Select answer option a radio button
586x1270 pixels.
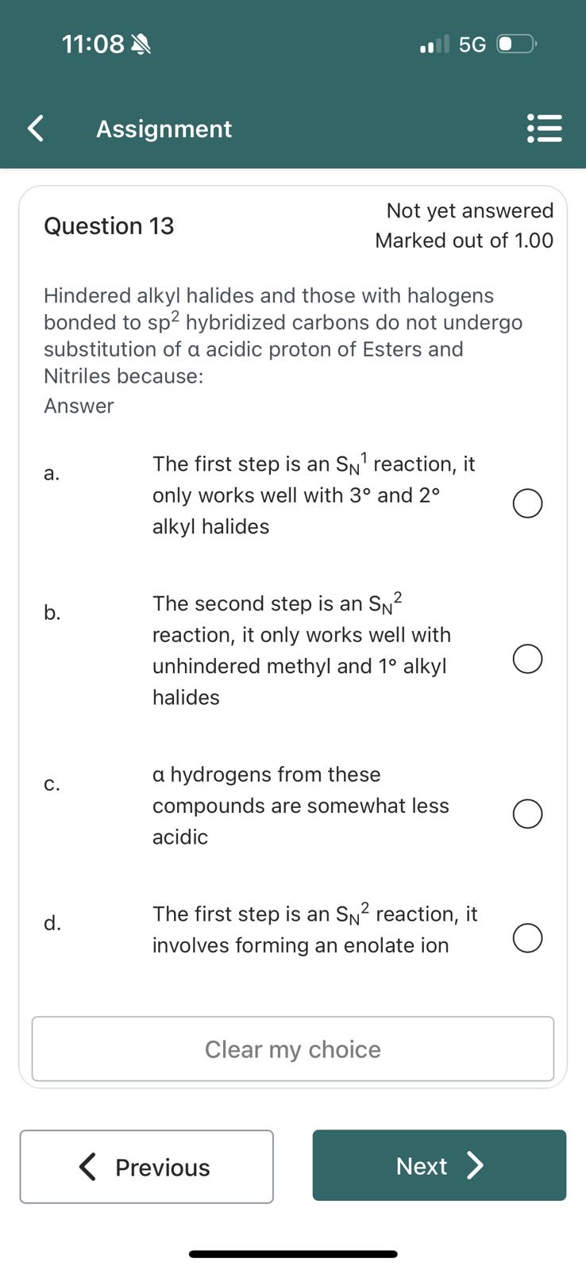click(x=527, y=503)
